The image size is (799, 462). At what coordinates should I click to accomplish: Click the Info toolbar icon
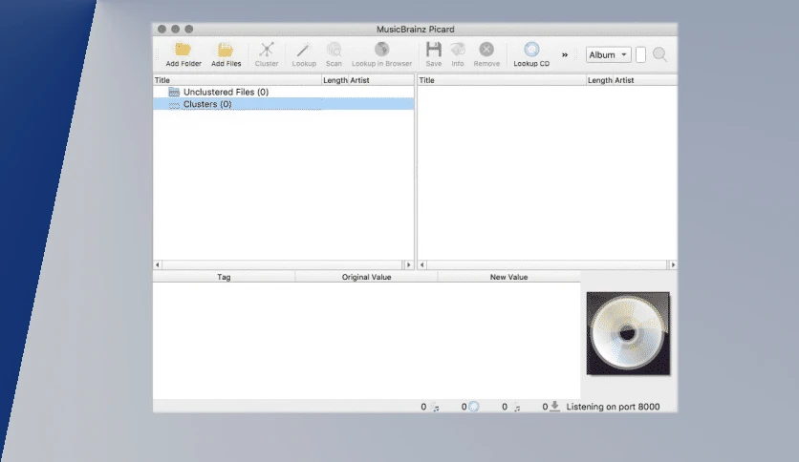(x=458, y=50)
